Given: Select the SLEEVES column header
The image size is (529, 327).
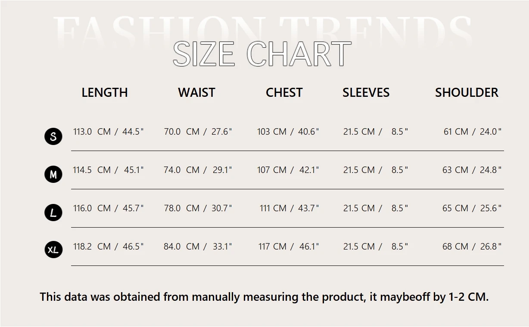Looking at the screenshot, I should [x=366, y=93].
